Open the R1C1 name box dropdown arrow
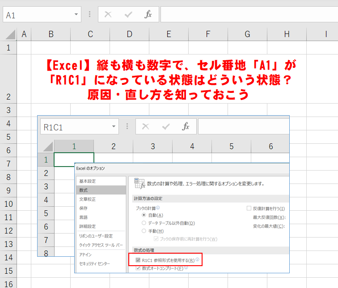 coord(114,126)
